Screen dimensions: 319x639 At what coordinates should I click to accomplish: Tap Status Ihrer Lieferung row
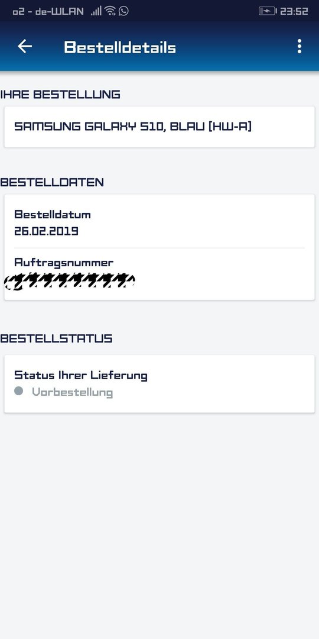tap(159, 383)
